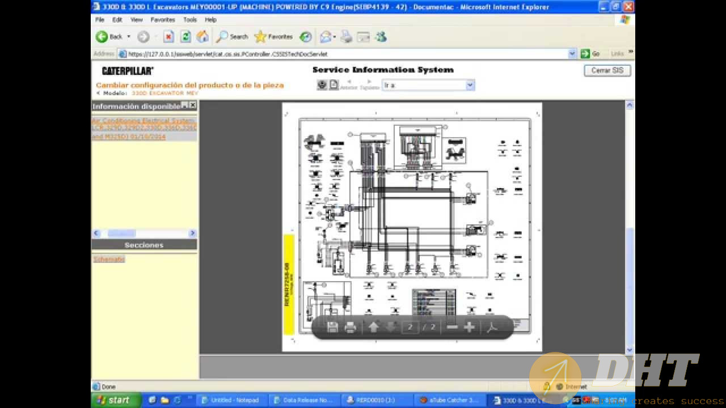The height and width of the screenshot is (408, 726).
Task: Print the schematic from PDF toolbar
Action: coord(351,328)
